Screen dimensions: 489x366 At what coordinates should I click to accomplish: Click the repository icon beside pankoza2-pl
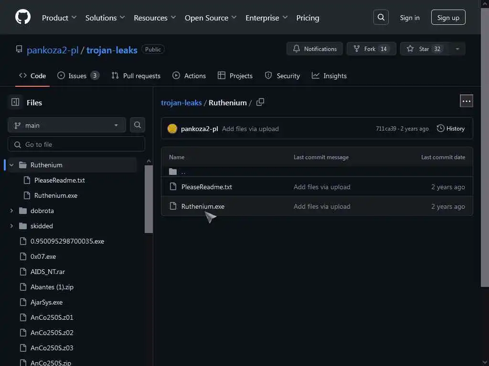19,49
